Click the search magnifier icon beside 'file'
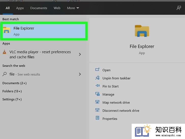The image size is (185, 139). click(x=5, y=74)
